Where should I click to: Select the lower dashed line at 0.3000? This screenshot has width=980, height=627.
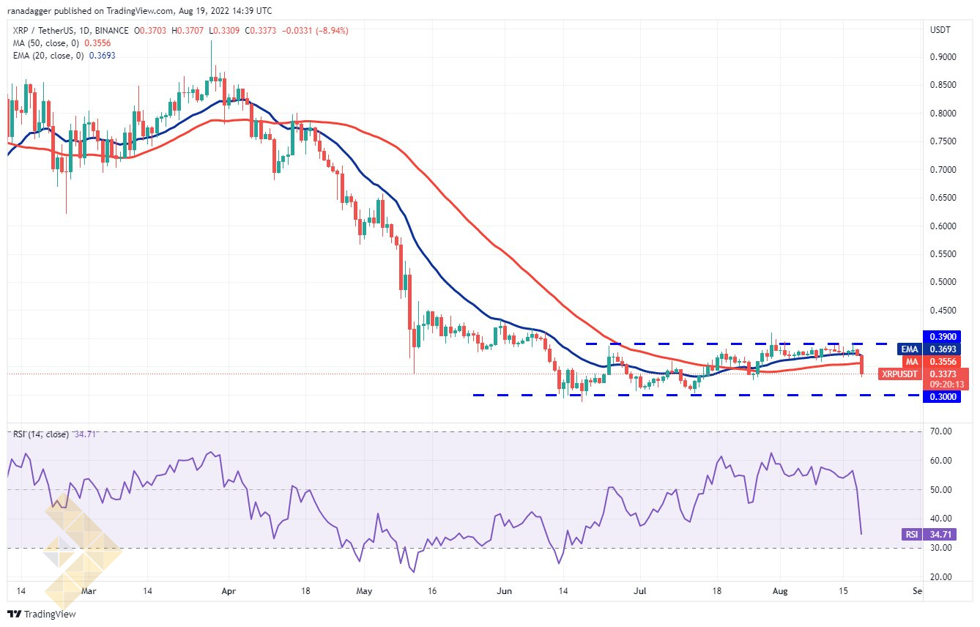(698, 396)
